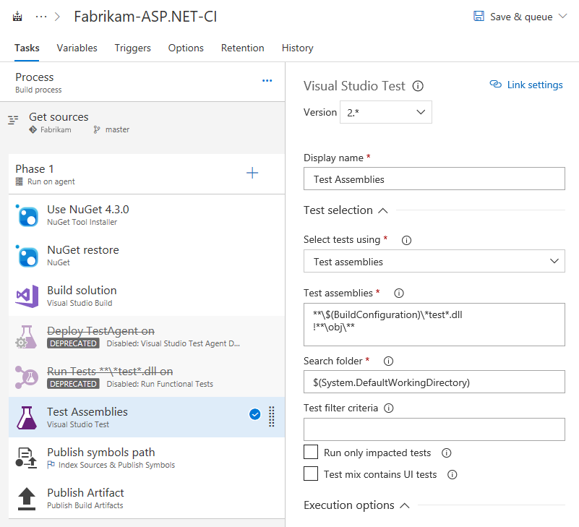Click the info icon beside Visual Studio Test
Image resolution: width=579 pixels, height=527 pixels.
tap(418, 86)
